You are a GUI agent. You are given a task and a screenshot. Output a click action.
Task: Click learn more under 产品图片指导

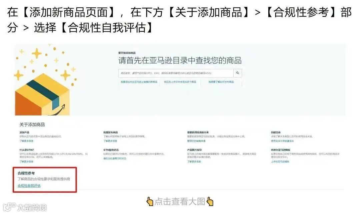[194, 161]
